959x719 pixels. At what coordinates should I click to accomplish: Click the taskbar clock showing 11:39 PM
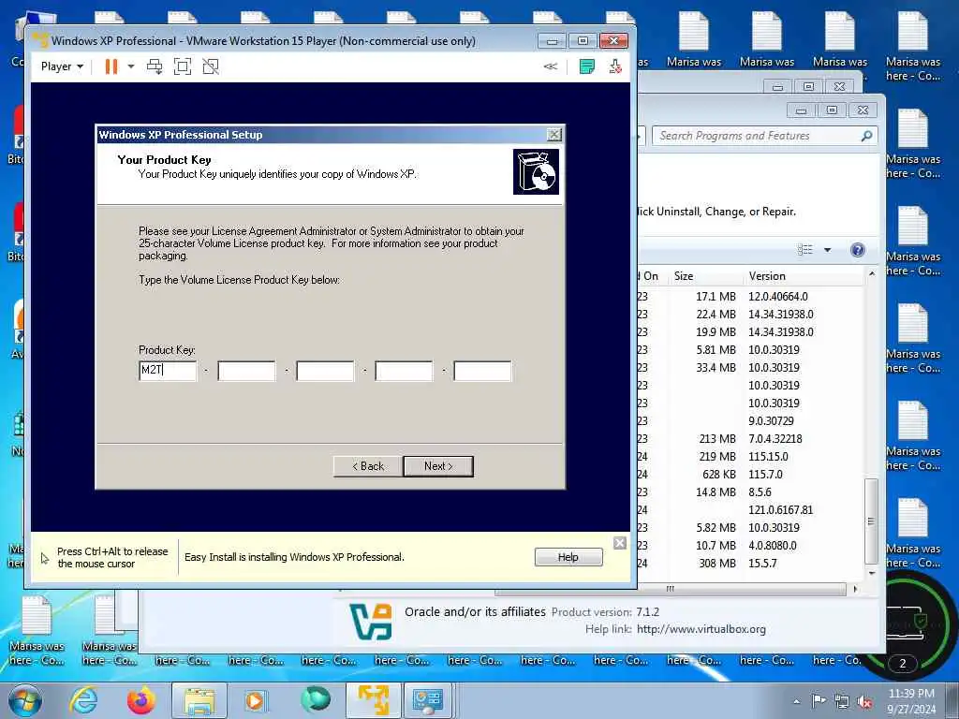pos(911,701)
